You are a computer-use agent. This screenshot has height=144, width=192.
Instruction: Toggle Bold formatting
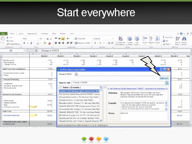(24, 43)
